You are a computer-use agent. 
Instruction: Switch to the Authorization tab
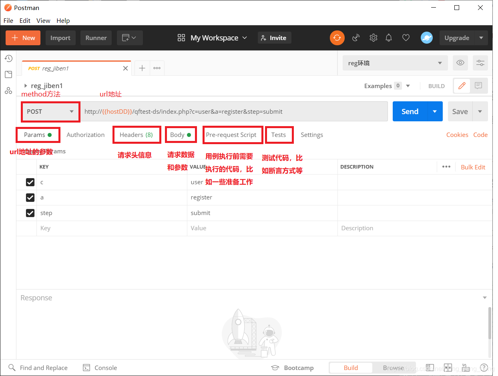pyautogui.click(x=86, y=135)
